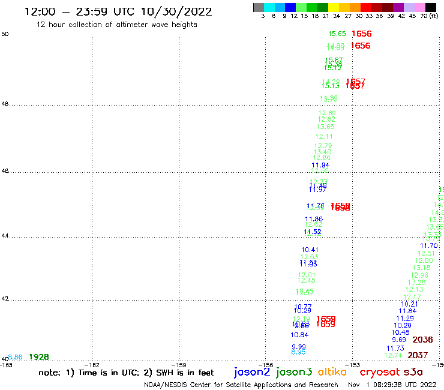
Task: Click the title '12:00 – 23:59 UTC 10/30/2022'
Action: pyautogui.click(x=118, y=12)
